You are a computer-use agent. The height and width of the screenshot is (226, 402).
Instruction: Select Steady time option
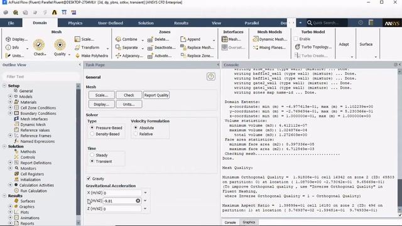pyautogui.click(x=92, y=155)
